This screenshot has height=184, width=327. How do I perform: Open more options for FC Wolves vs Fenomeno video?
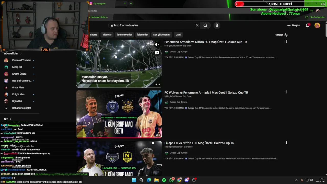click(x=286, y=92)
